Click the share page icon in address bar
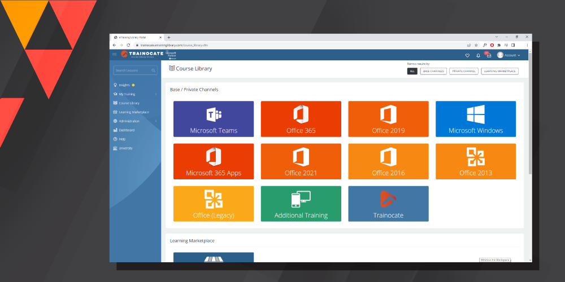 469,45
